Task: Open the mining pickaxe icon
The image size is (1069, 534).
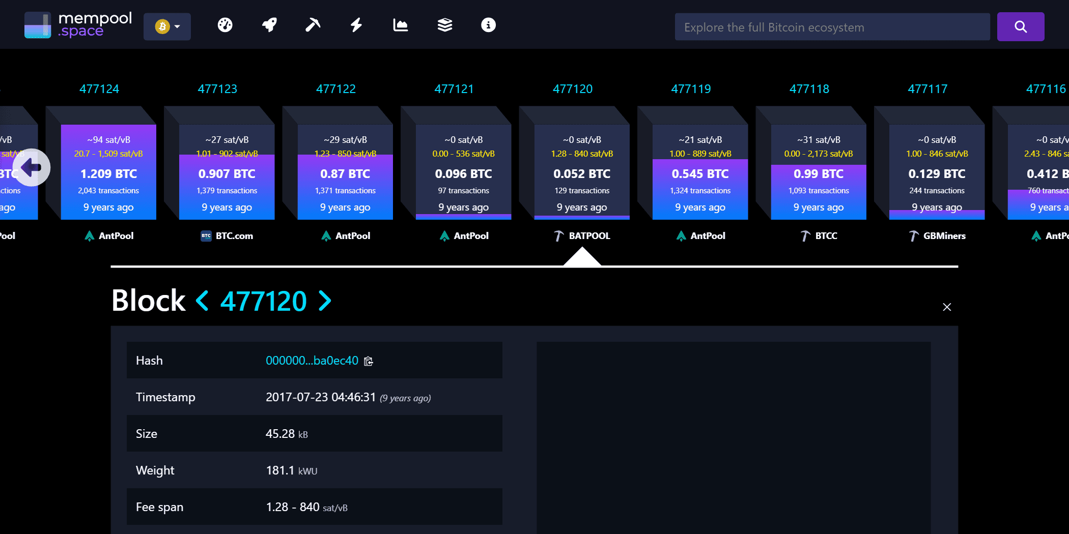Action: click(x=313, y=25)
